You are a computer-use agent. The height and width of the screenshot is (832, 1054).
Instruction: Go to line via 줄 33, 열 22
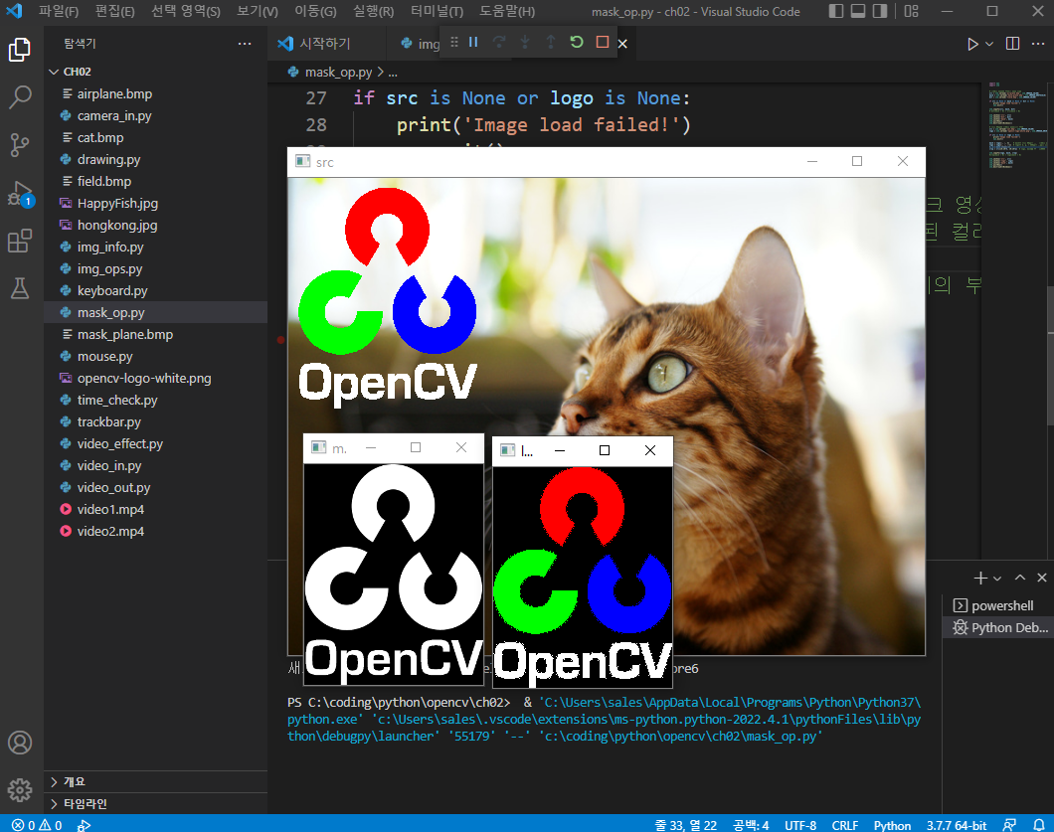pyautogui.click(x=686, y=825)
